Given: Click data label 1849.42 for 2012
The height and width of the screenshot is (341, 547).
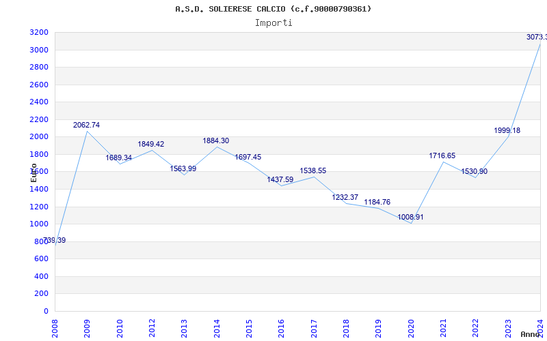Looking at the screenshot, I should [151, 144].
